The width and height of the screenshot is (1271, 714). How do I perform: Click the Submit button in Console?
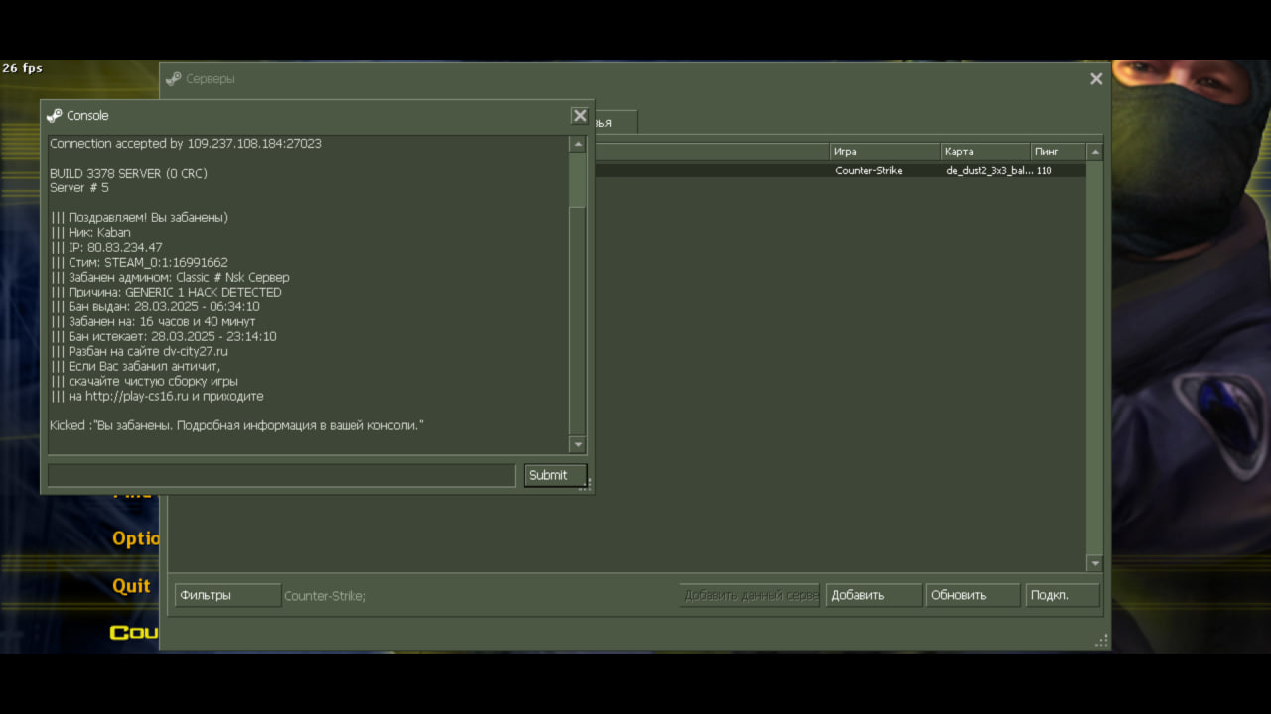click(555, 475)
